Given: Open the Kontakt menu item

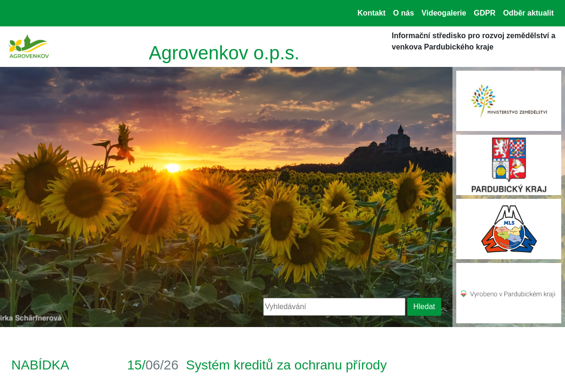Looking at the screenshot, I should pos(371,13).
